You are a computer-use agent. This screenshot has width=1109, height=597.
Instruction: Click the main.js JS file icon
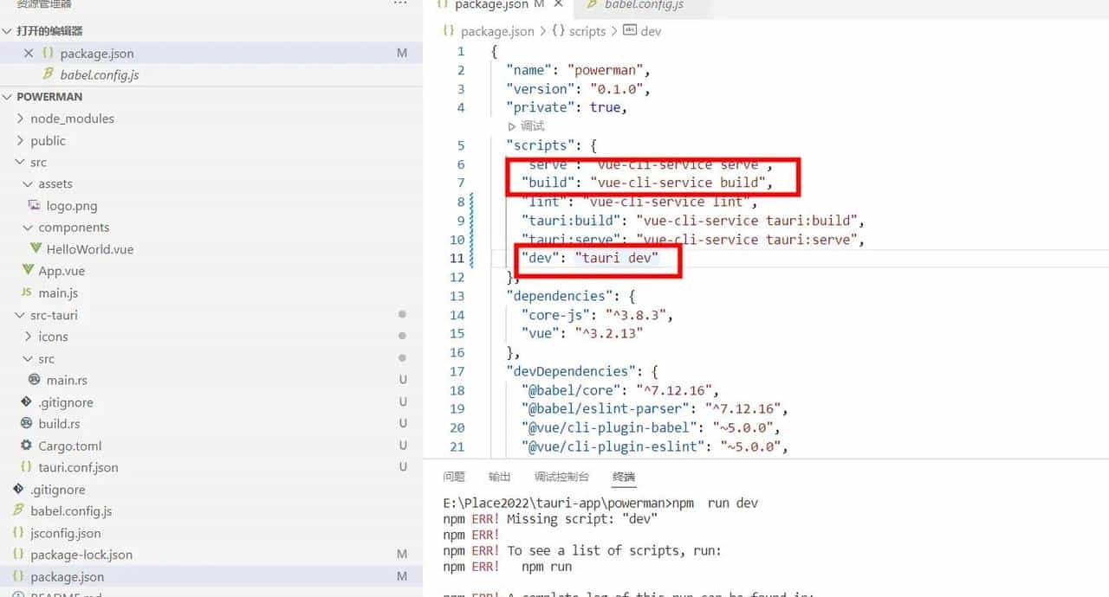coord(27,293)
